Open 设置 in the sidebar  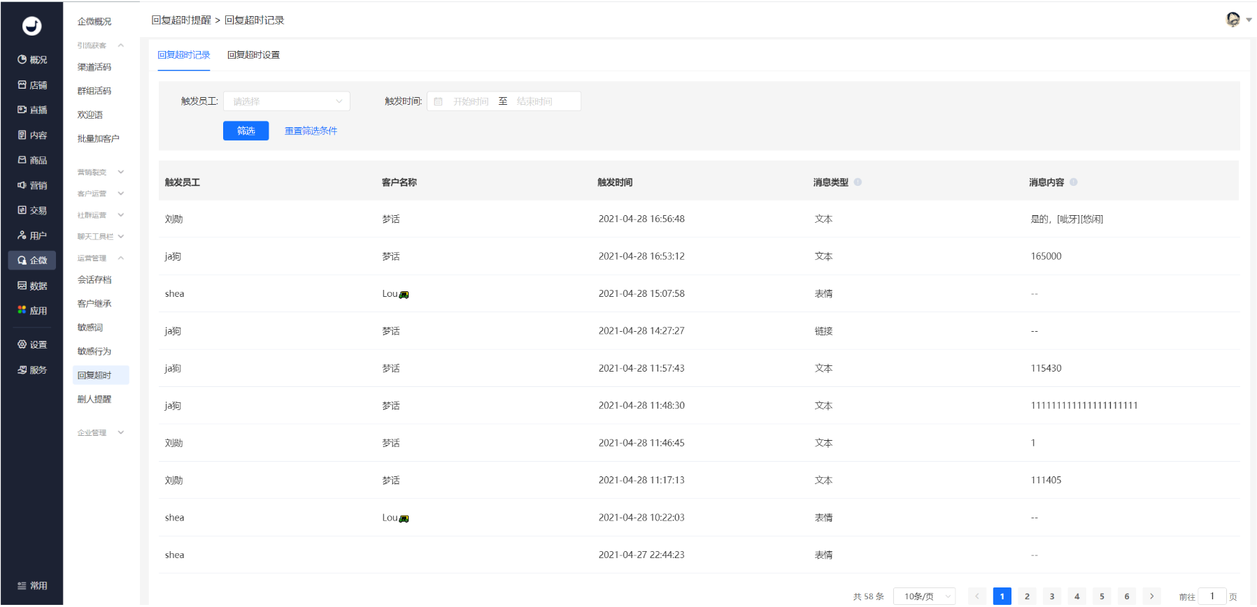pos(32,345)
